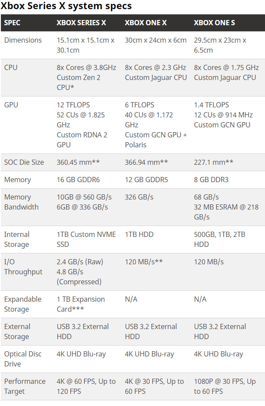Select the XBOX ONE S column header
265x406 pixels.
214,23
